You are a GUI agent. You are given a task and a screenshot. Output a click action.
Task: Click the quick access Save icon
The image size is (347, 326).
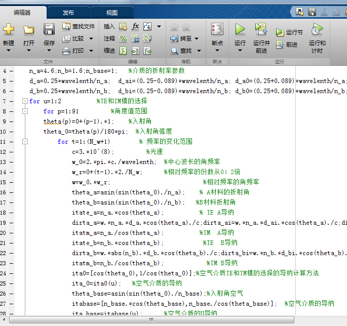(312, 12)
